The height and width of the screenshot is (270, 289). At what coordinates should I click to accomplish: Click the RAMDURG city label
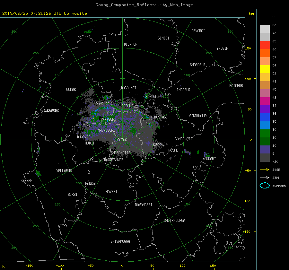tap(102, 104)
